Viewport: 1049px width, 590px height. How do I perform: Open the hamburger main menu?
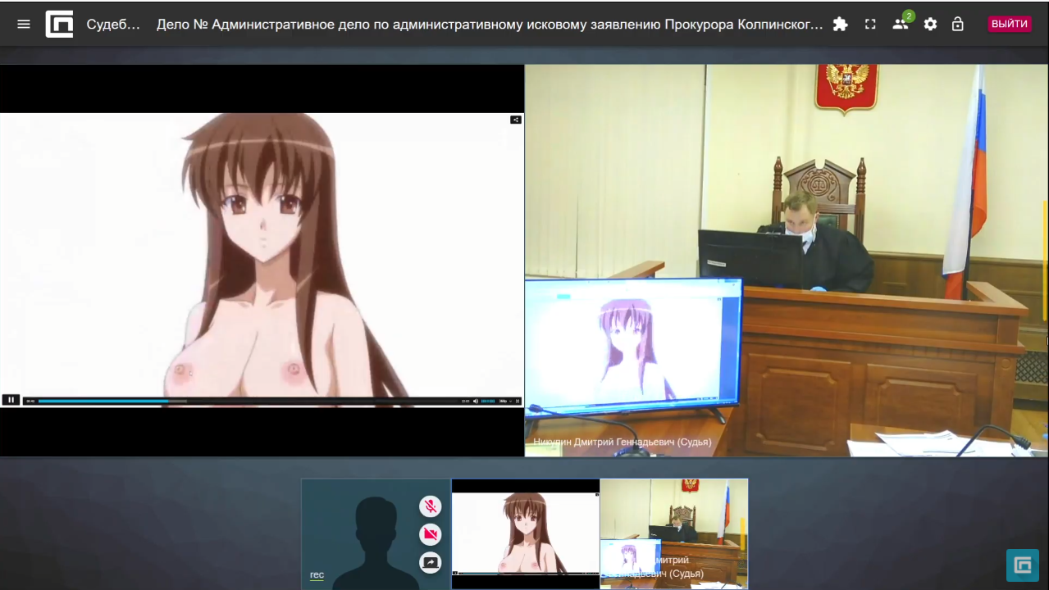(24, 24)
